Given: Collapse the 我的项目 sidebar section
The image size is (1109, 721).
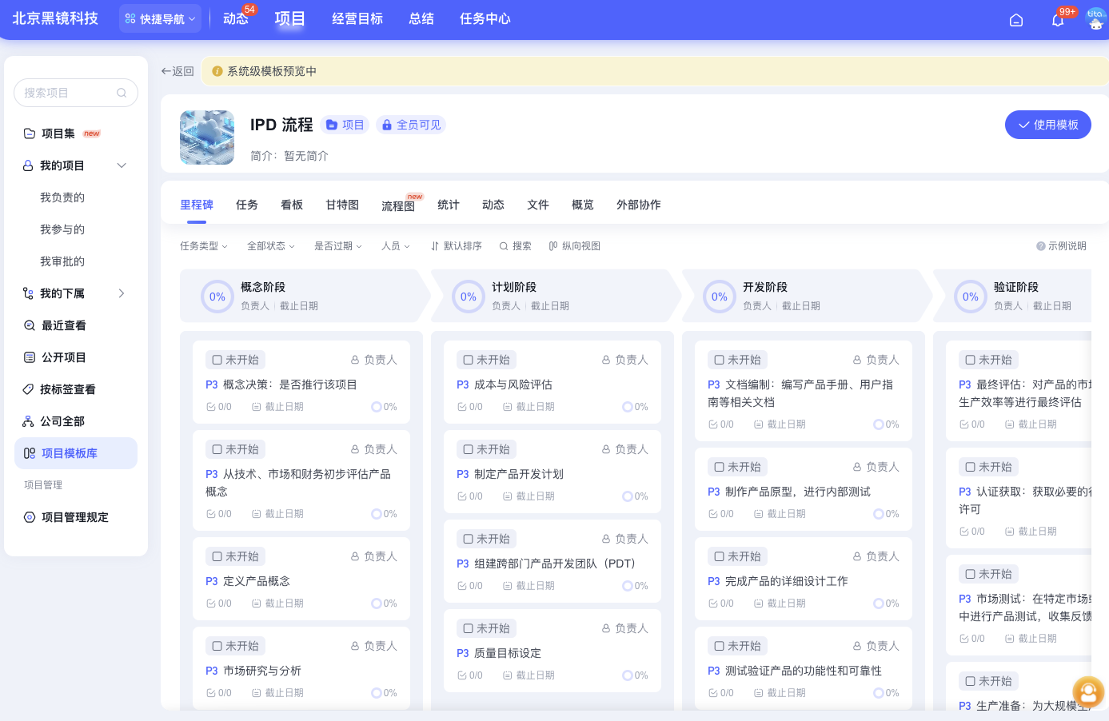Looking at the screenshot, I should pos(122,165).
